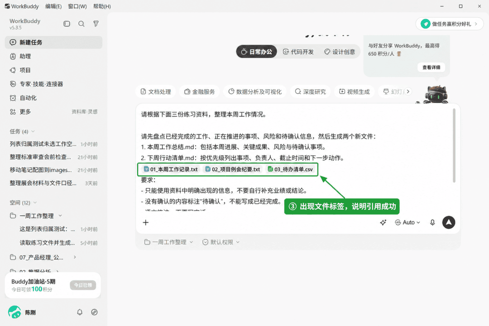The width and height of the screenshot is (489, 326).
Task: Open task 列表归属测试未选工作空...
Action: 53,144
